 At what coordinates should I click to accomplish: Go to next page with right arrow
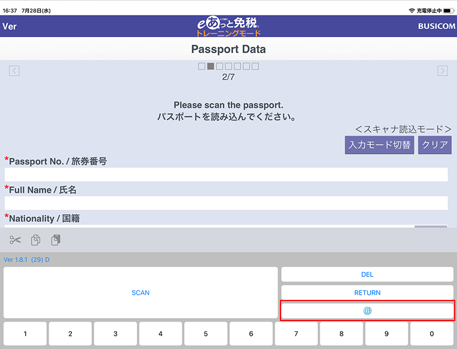point(442,71)
